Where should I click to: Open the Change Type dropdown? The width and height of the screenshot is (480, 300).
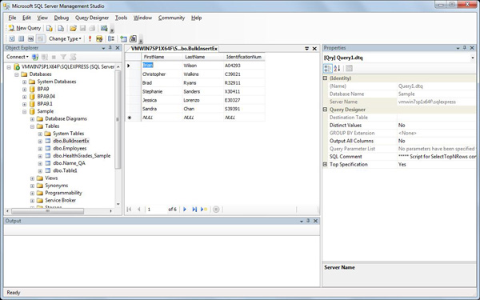(65, 39)
